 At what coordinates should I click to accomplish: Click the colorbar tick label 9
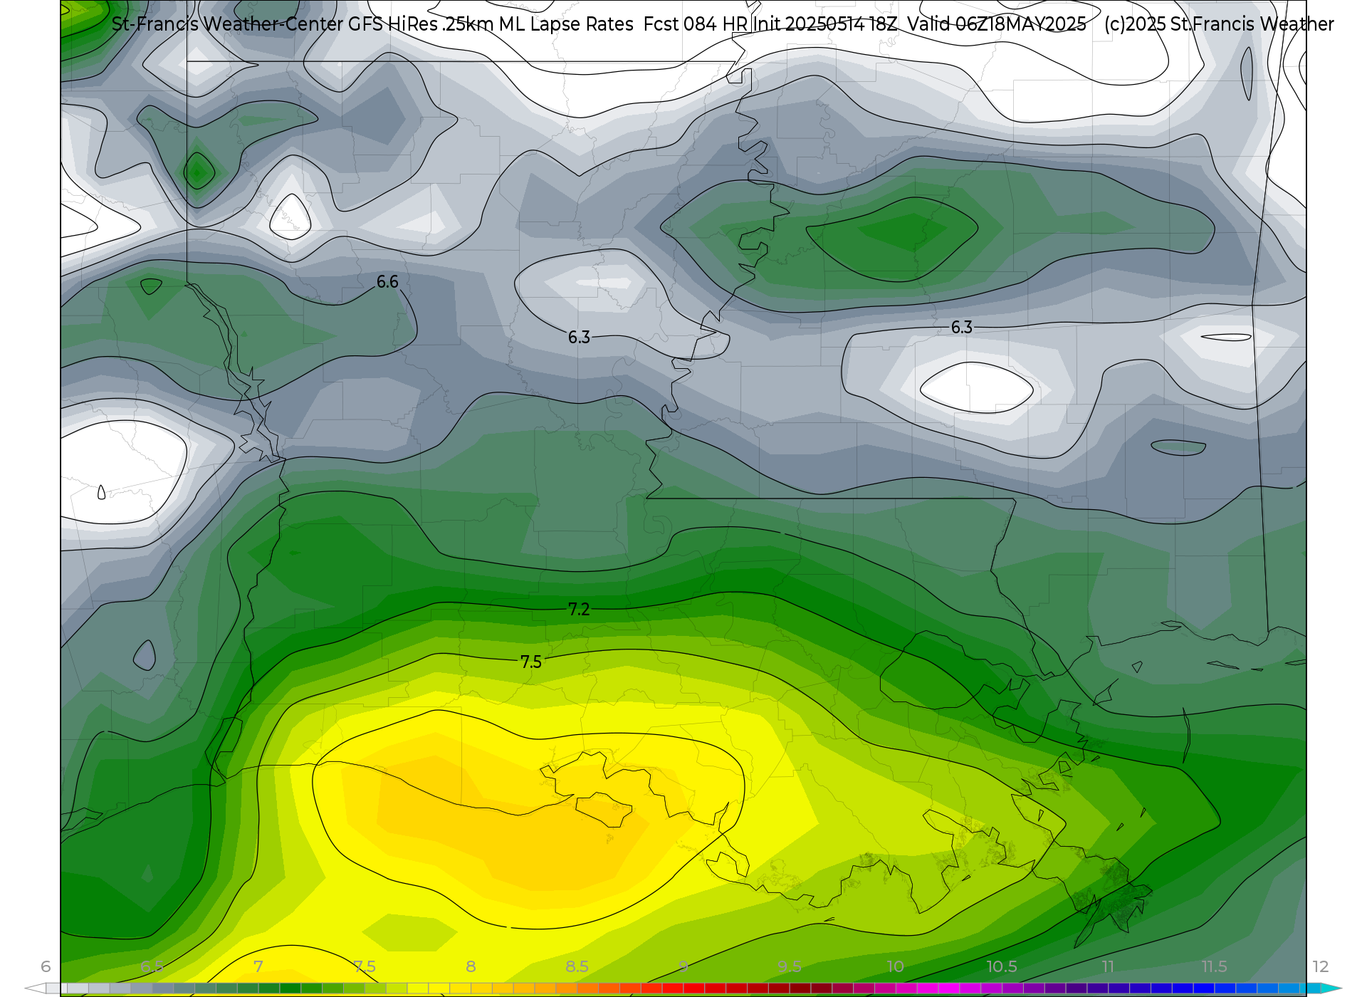(683, 967)
